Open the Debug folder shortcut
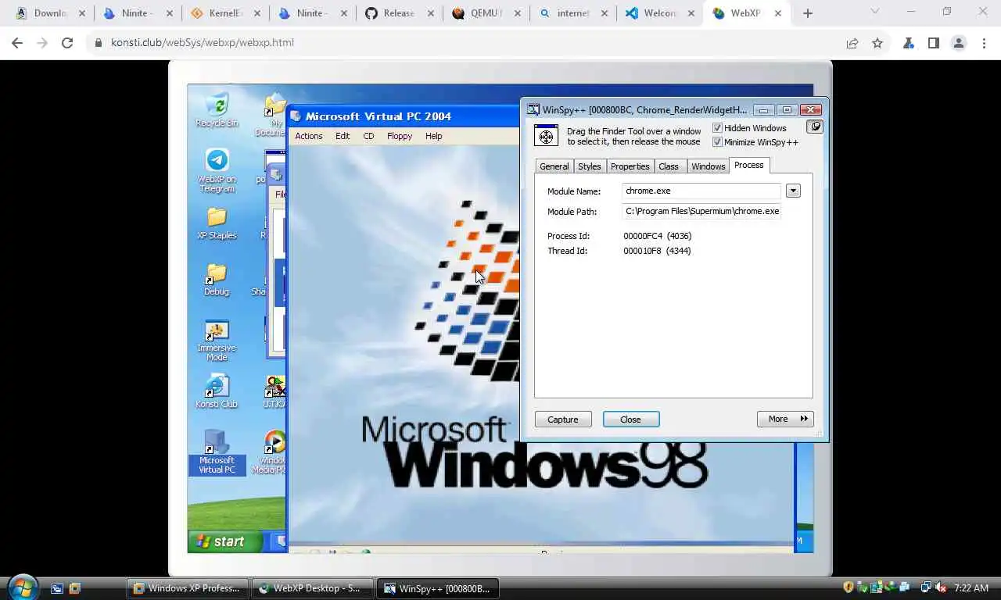 (217, 280)
